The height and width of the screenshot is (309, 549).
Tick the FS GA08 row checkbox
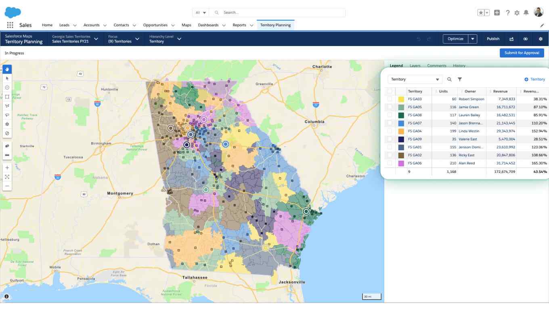390,115
